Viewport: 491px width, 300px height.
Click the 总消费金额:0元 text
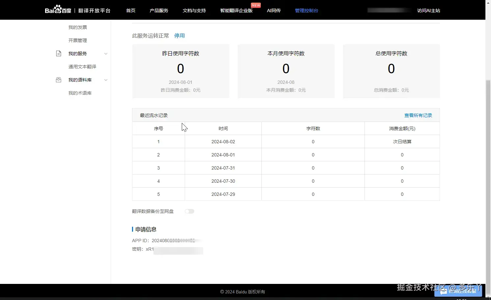pyautogui.click(x=392, y=90)
